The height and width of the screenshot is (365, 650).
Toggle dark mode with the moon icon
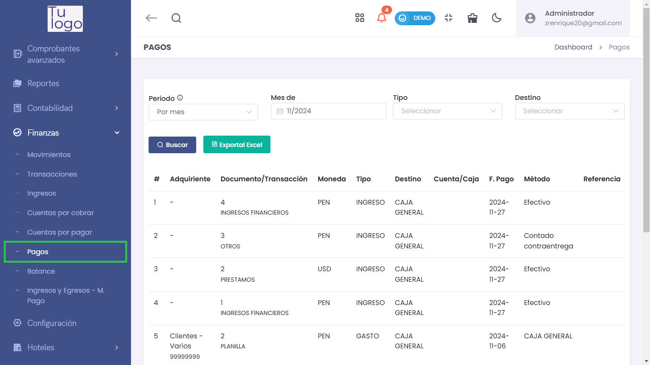point(497,18)
